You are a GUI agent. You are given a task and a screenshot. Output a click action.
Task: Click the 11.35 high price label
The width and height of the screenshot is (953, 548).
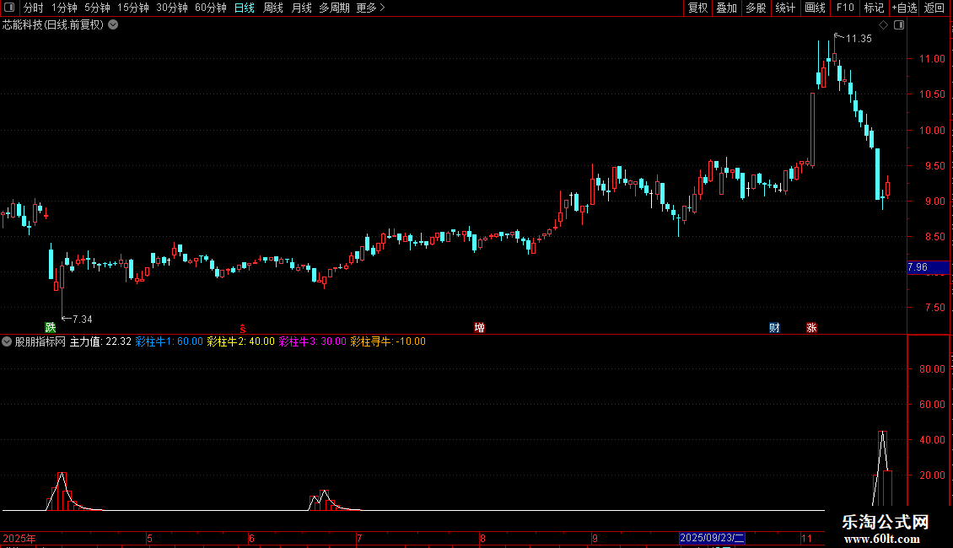tap(859, 39)
